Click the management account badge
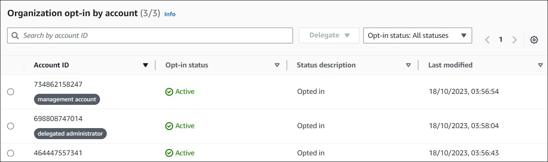This screenshot has height=162, width=548. [67, 99]
